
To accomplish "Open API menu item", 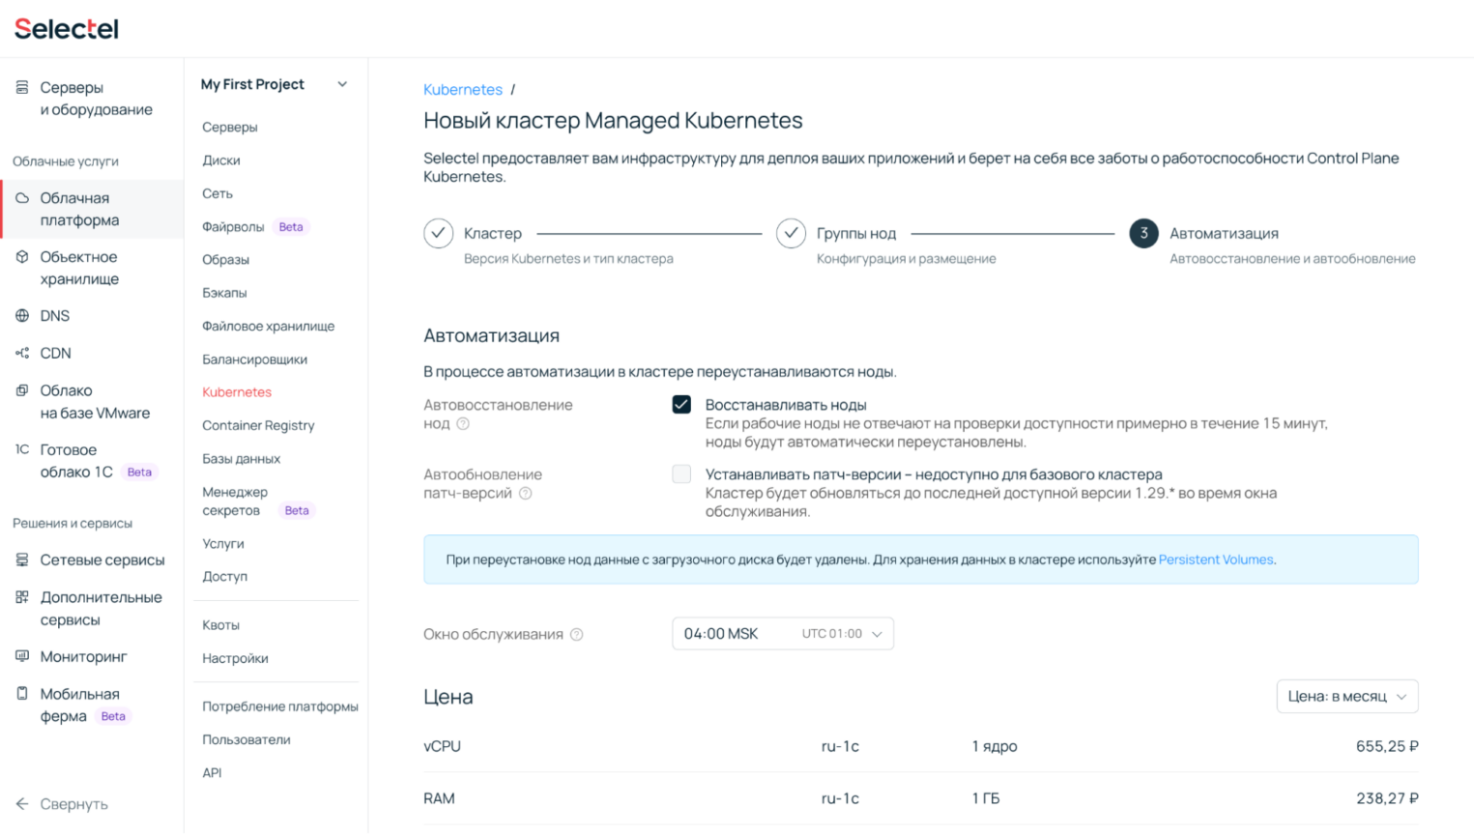I will [x=212, y=773].
